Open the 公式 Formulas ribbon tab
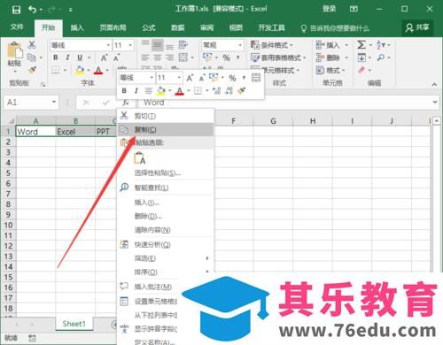Viewport: 443px width, 345px height. [149, 28]
